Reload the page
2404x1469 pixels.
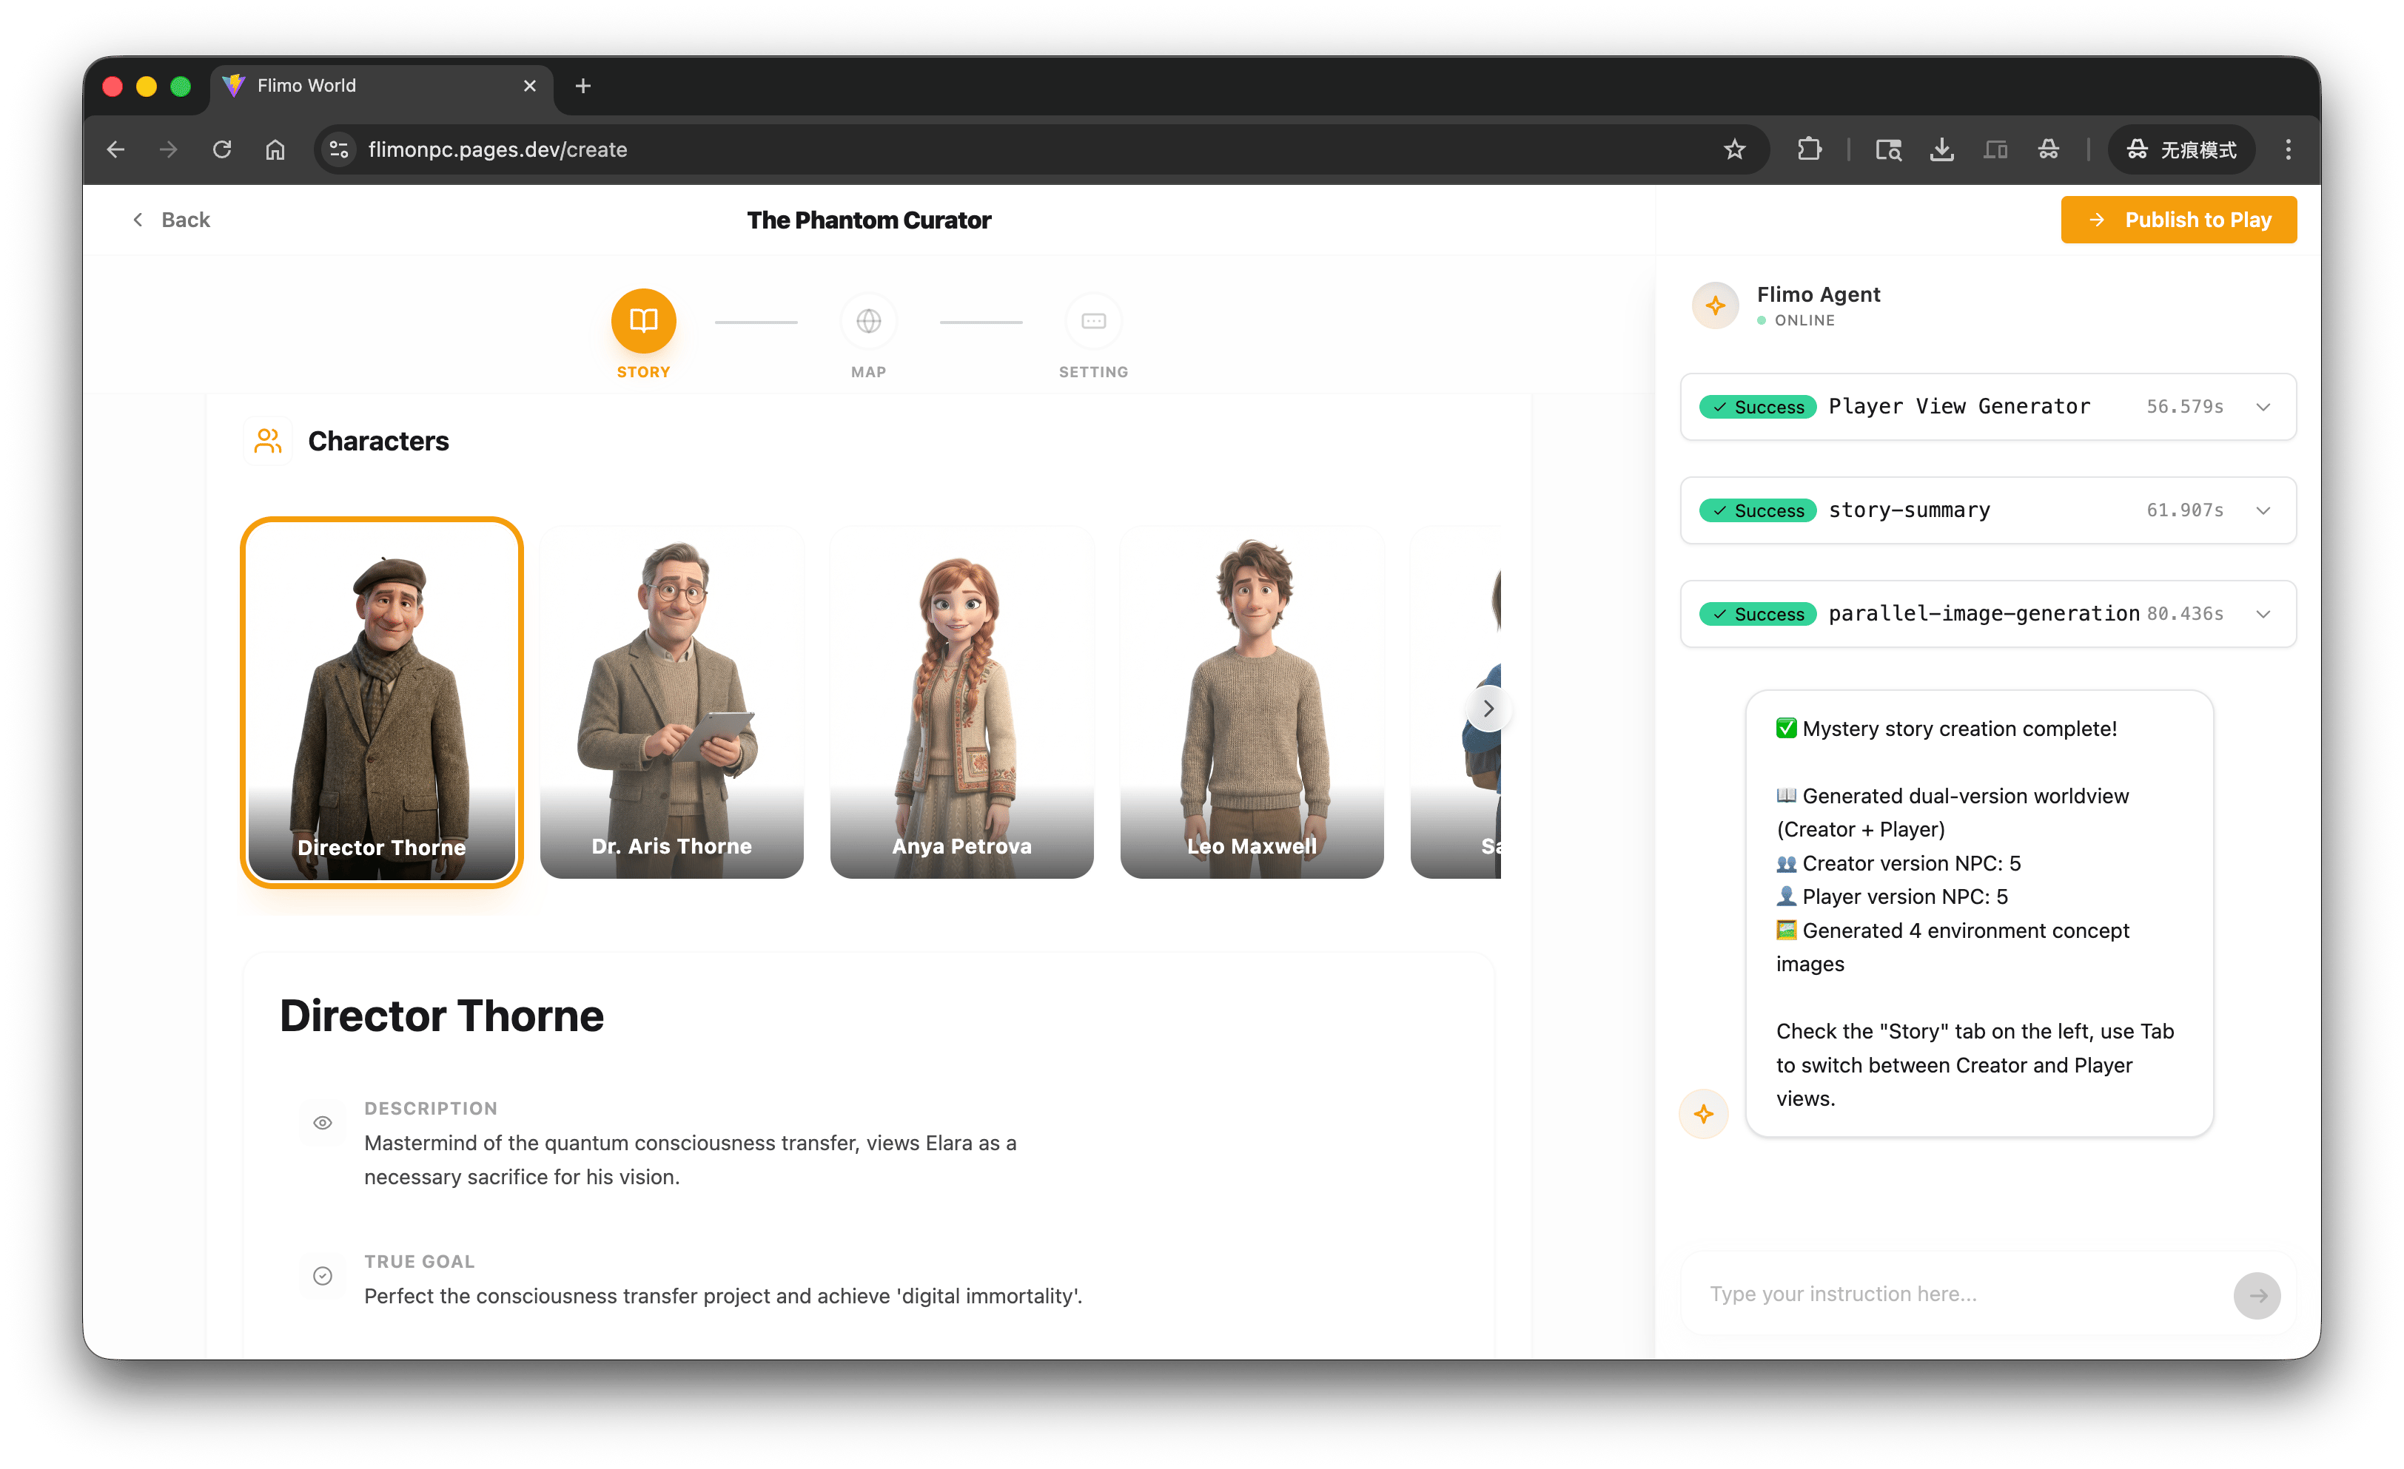(223, 149)
